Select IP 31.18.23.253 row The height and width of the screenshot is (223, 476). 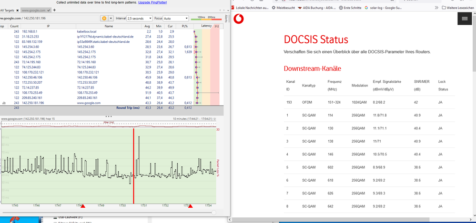click(x=111, y=36)
